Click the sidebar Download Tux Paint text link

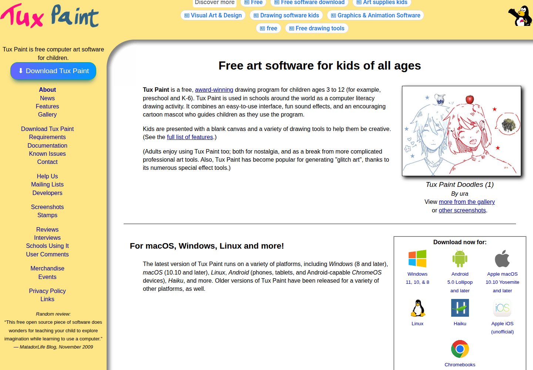pos(47,129)
